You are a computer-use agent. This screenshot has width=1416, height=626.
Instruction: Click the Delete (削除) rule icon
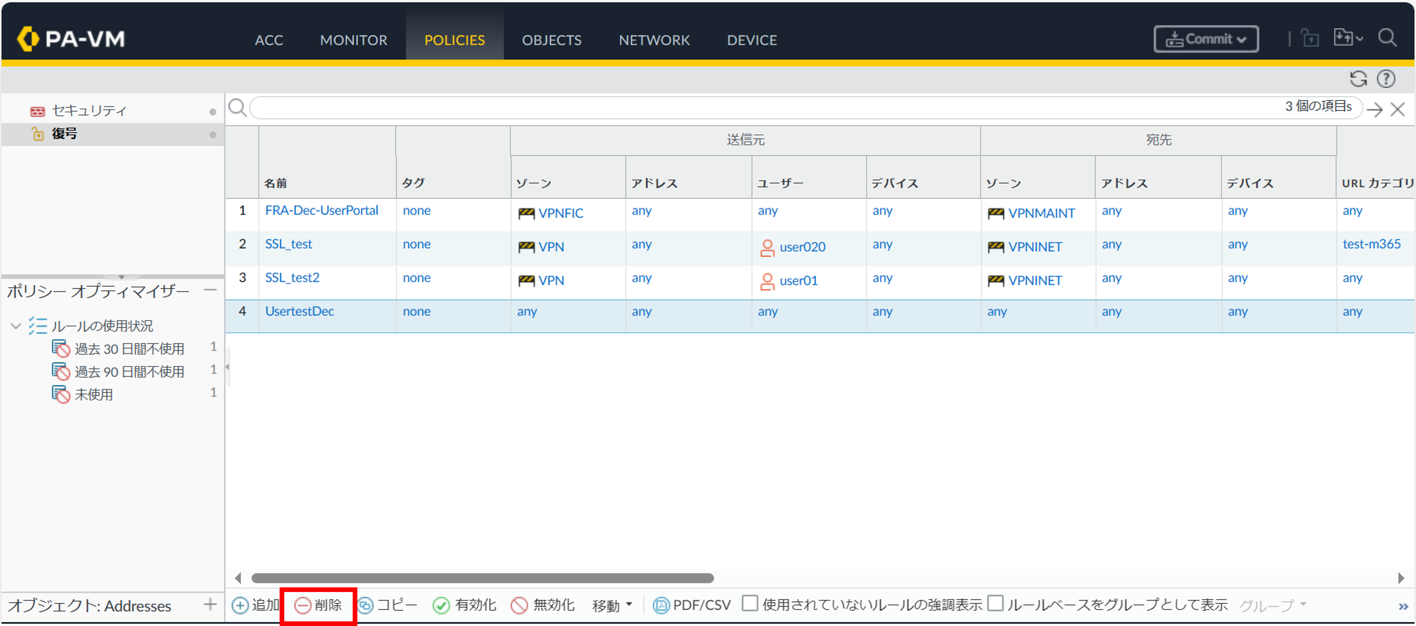[303, 605]
